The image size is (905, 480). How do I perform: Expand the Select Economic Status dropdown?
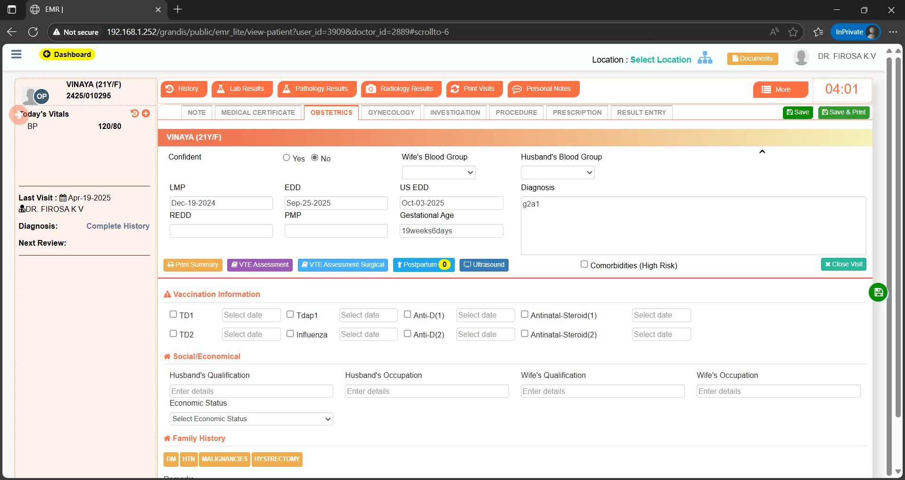click(251, 419)
